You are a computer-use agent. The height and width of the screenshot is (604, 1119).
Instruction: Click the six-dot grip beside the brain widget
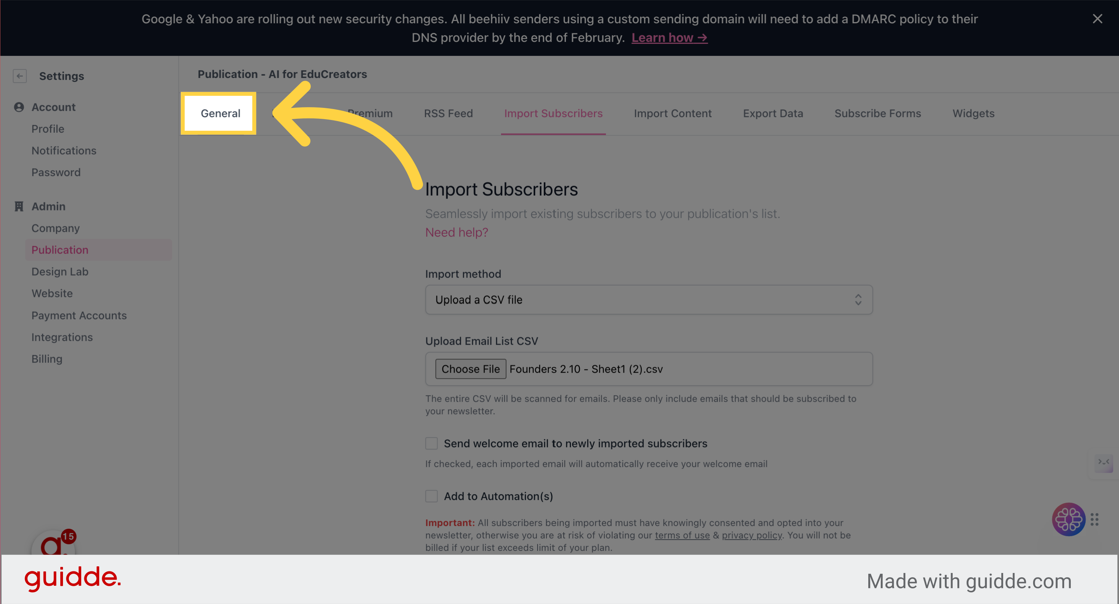[1094, 519]
